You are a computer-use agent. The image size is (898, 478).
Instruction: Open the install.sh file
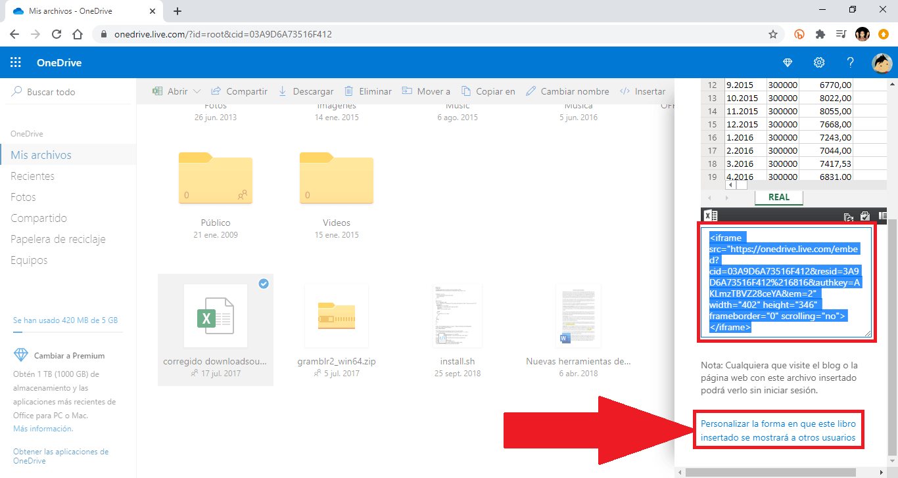458,330
